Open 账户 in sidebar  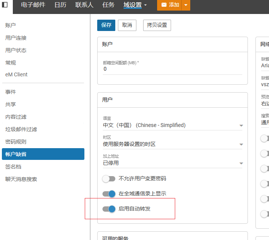(x=11, y=25)
